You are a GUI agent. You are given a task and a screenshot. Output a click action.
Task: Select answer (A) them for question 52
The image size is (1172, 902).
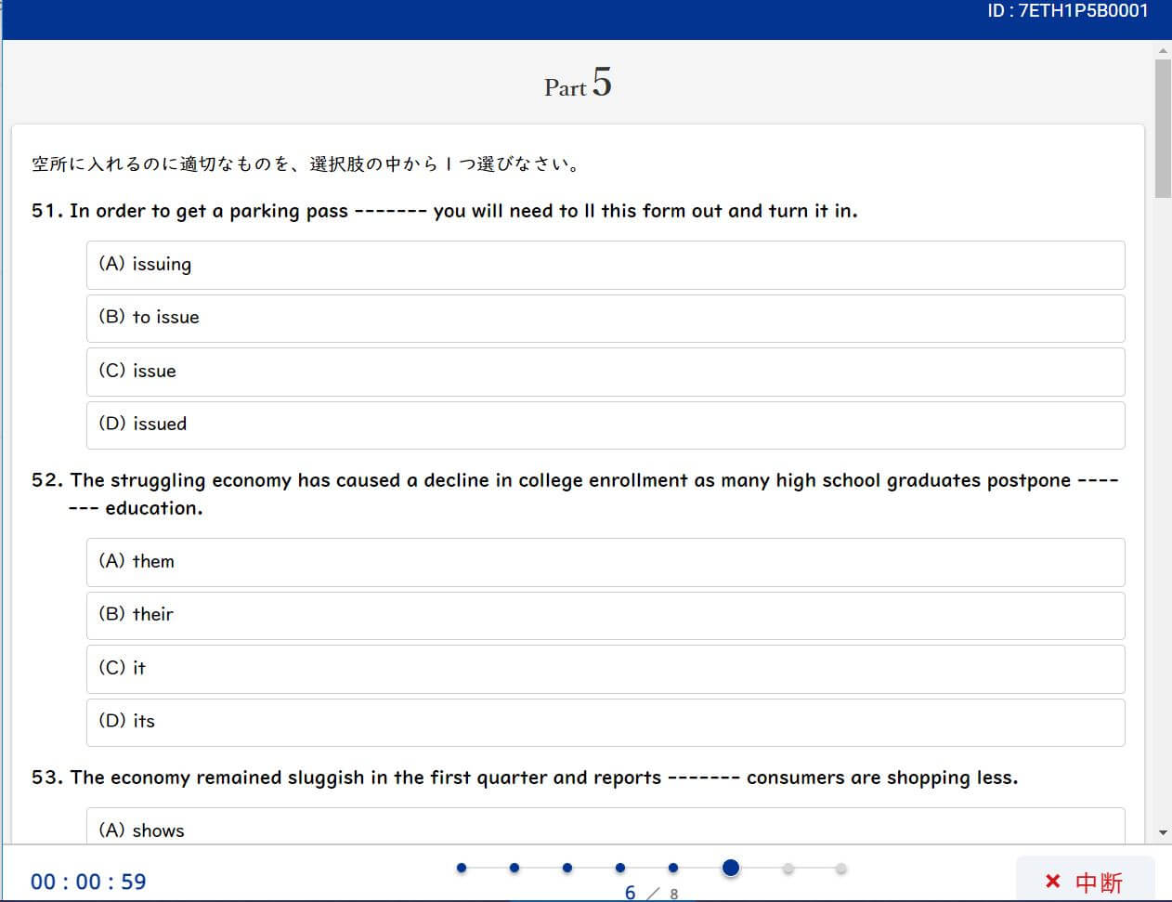[x=606, y=562]
